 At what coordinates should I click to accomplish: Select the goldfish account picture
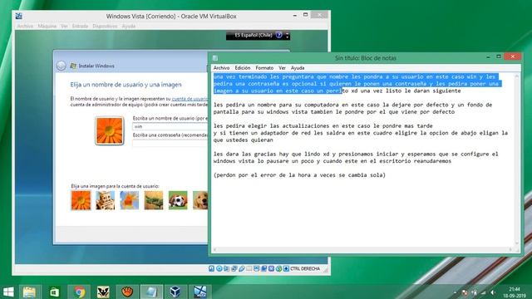coord(130,200)
